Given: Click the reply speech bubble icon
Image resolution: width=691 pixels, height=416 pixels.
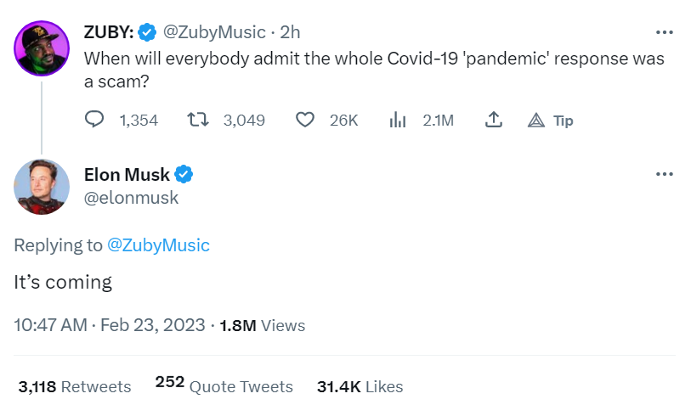Looking at the screenshot, I should coord(95,121).
